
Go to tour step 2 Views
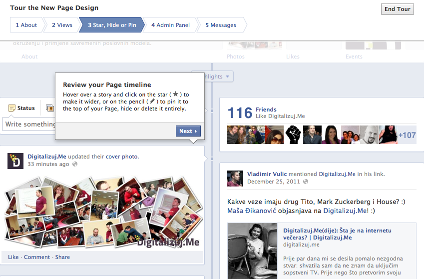62,25
